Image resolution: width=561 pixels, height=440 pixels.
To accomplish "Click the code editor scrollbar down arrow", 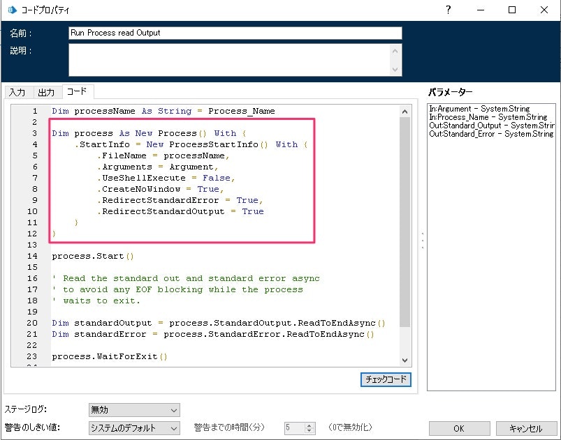I will (406, 361).
